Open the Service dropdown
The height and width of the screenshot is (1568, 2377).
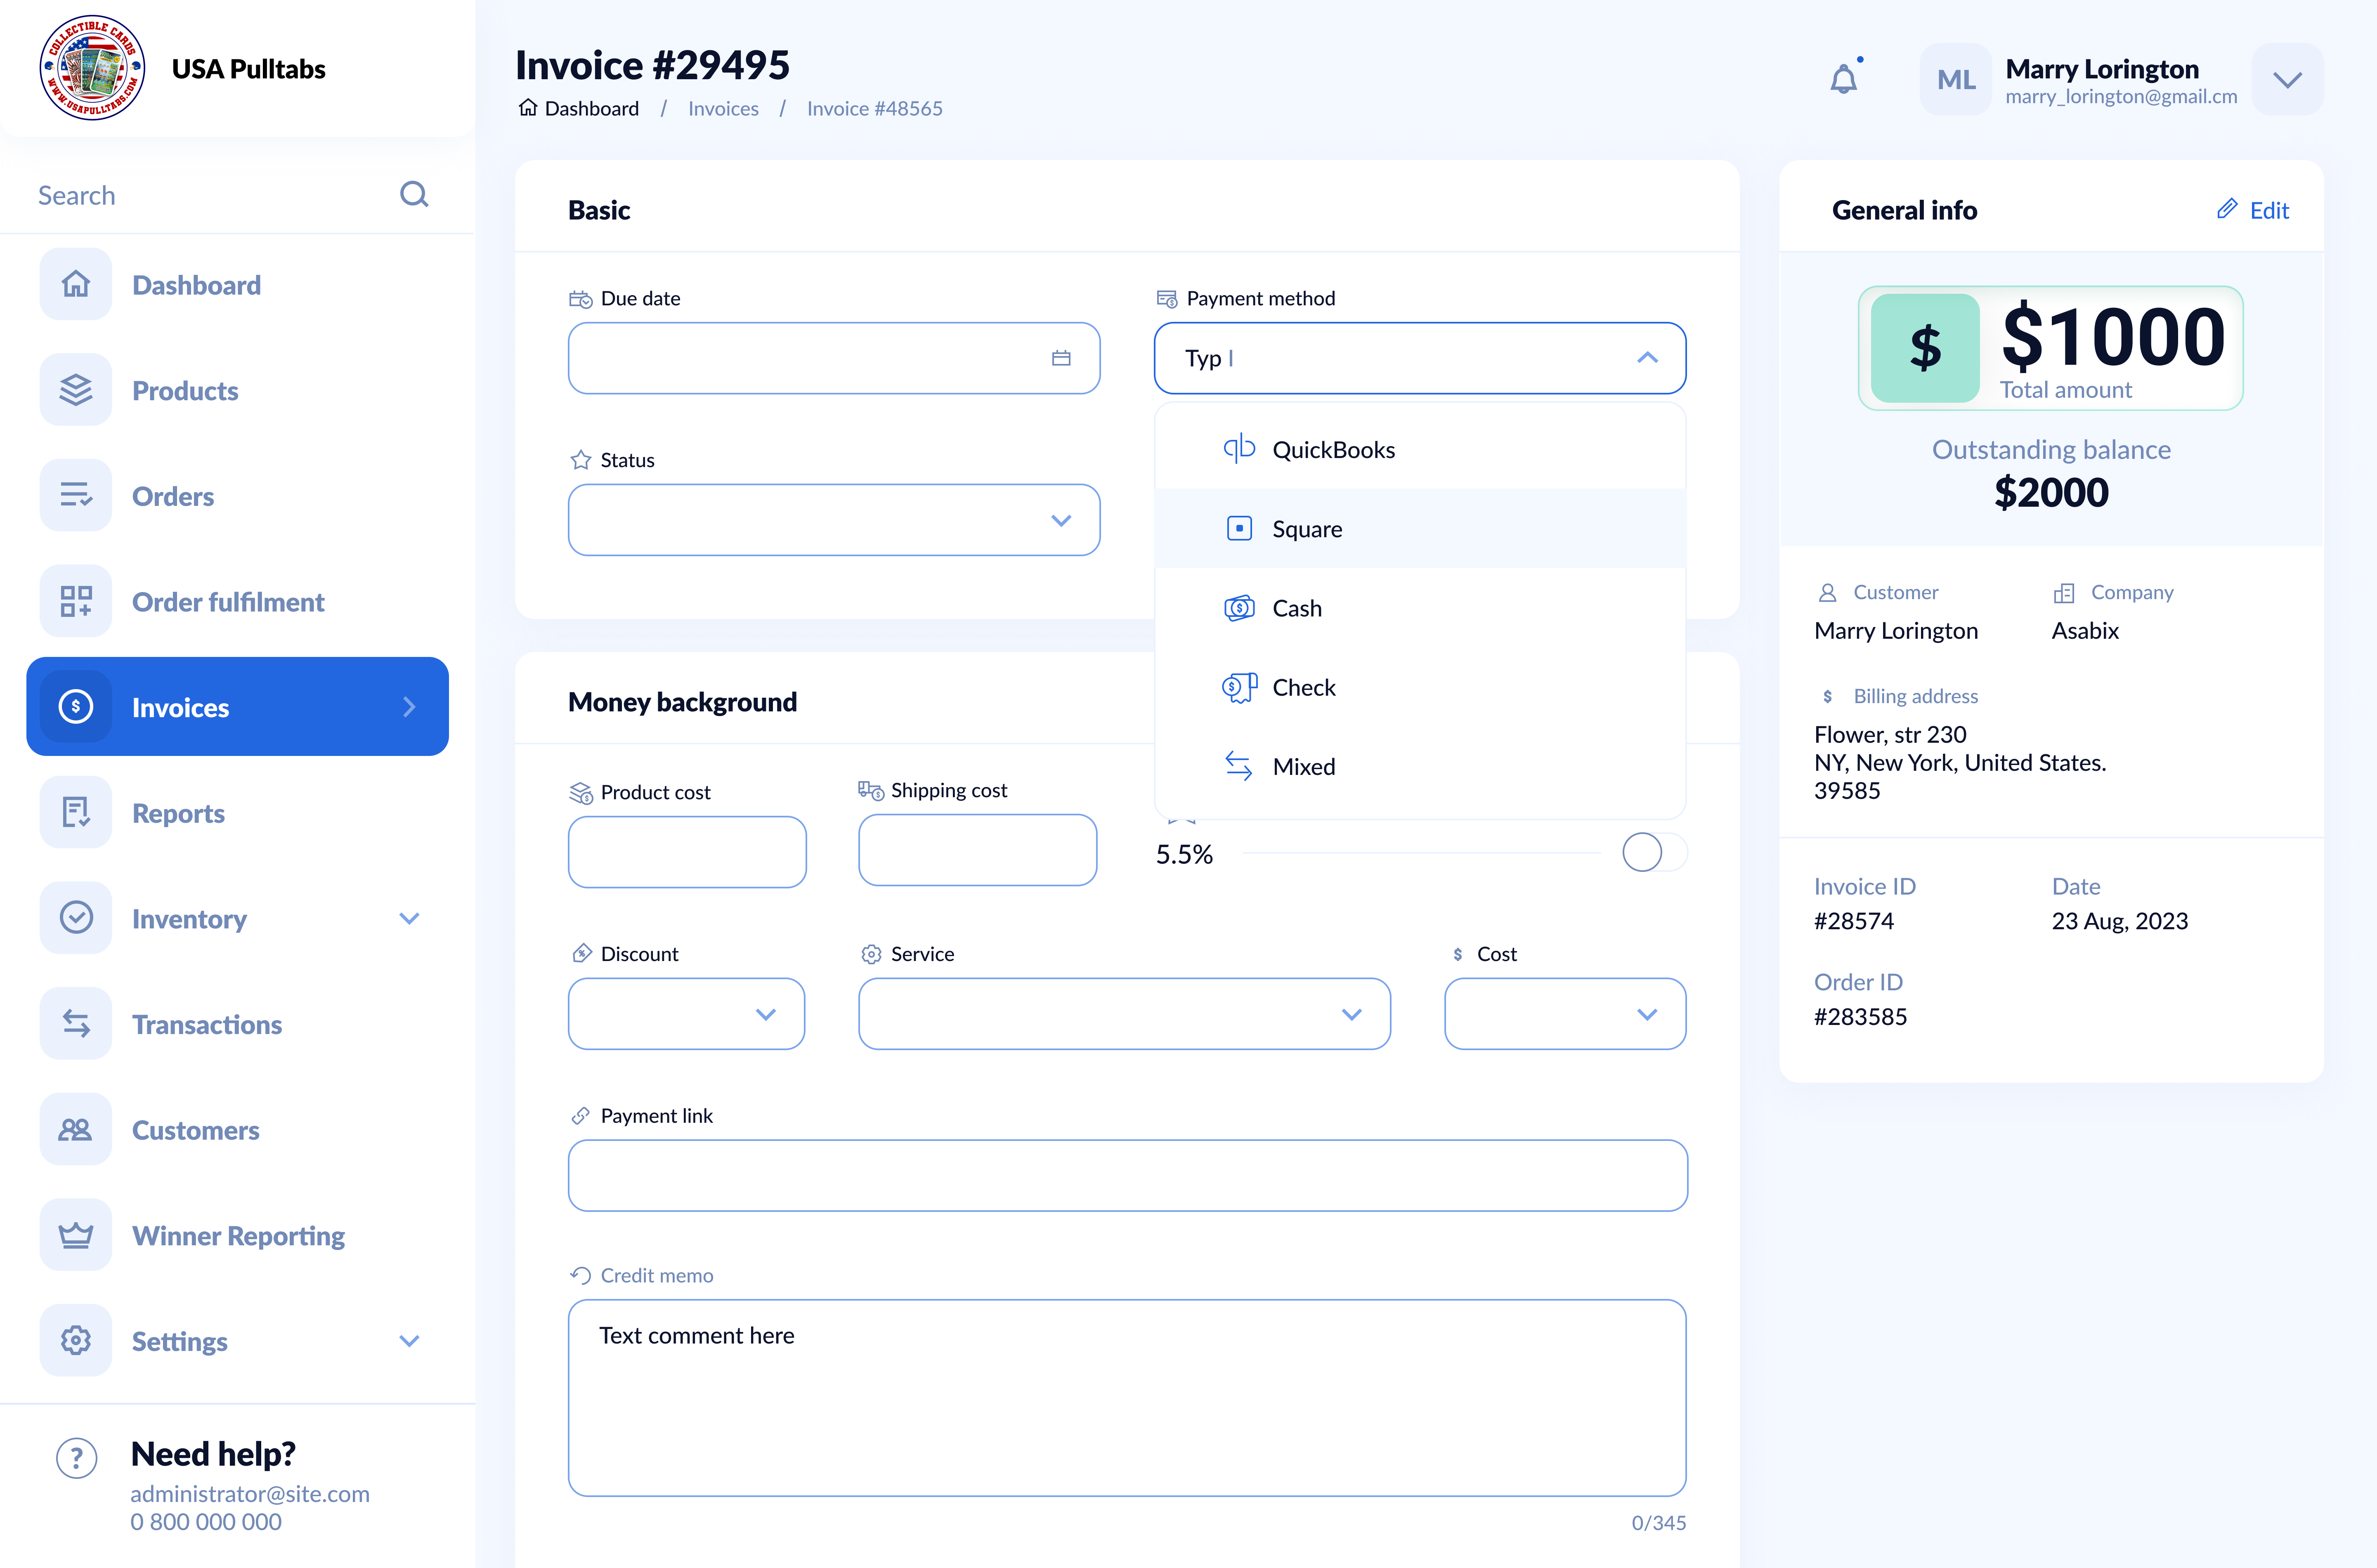pos(1351,1014)
